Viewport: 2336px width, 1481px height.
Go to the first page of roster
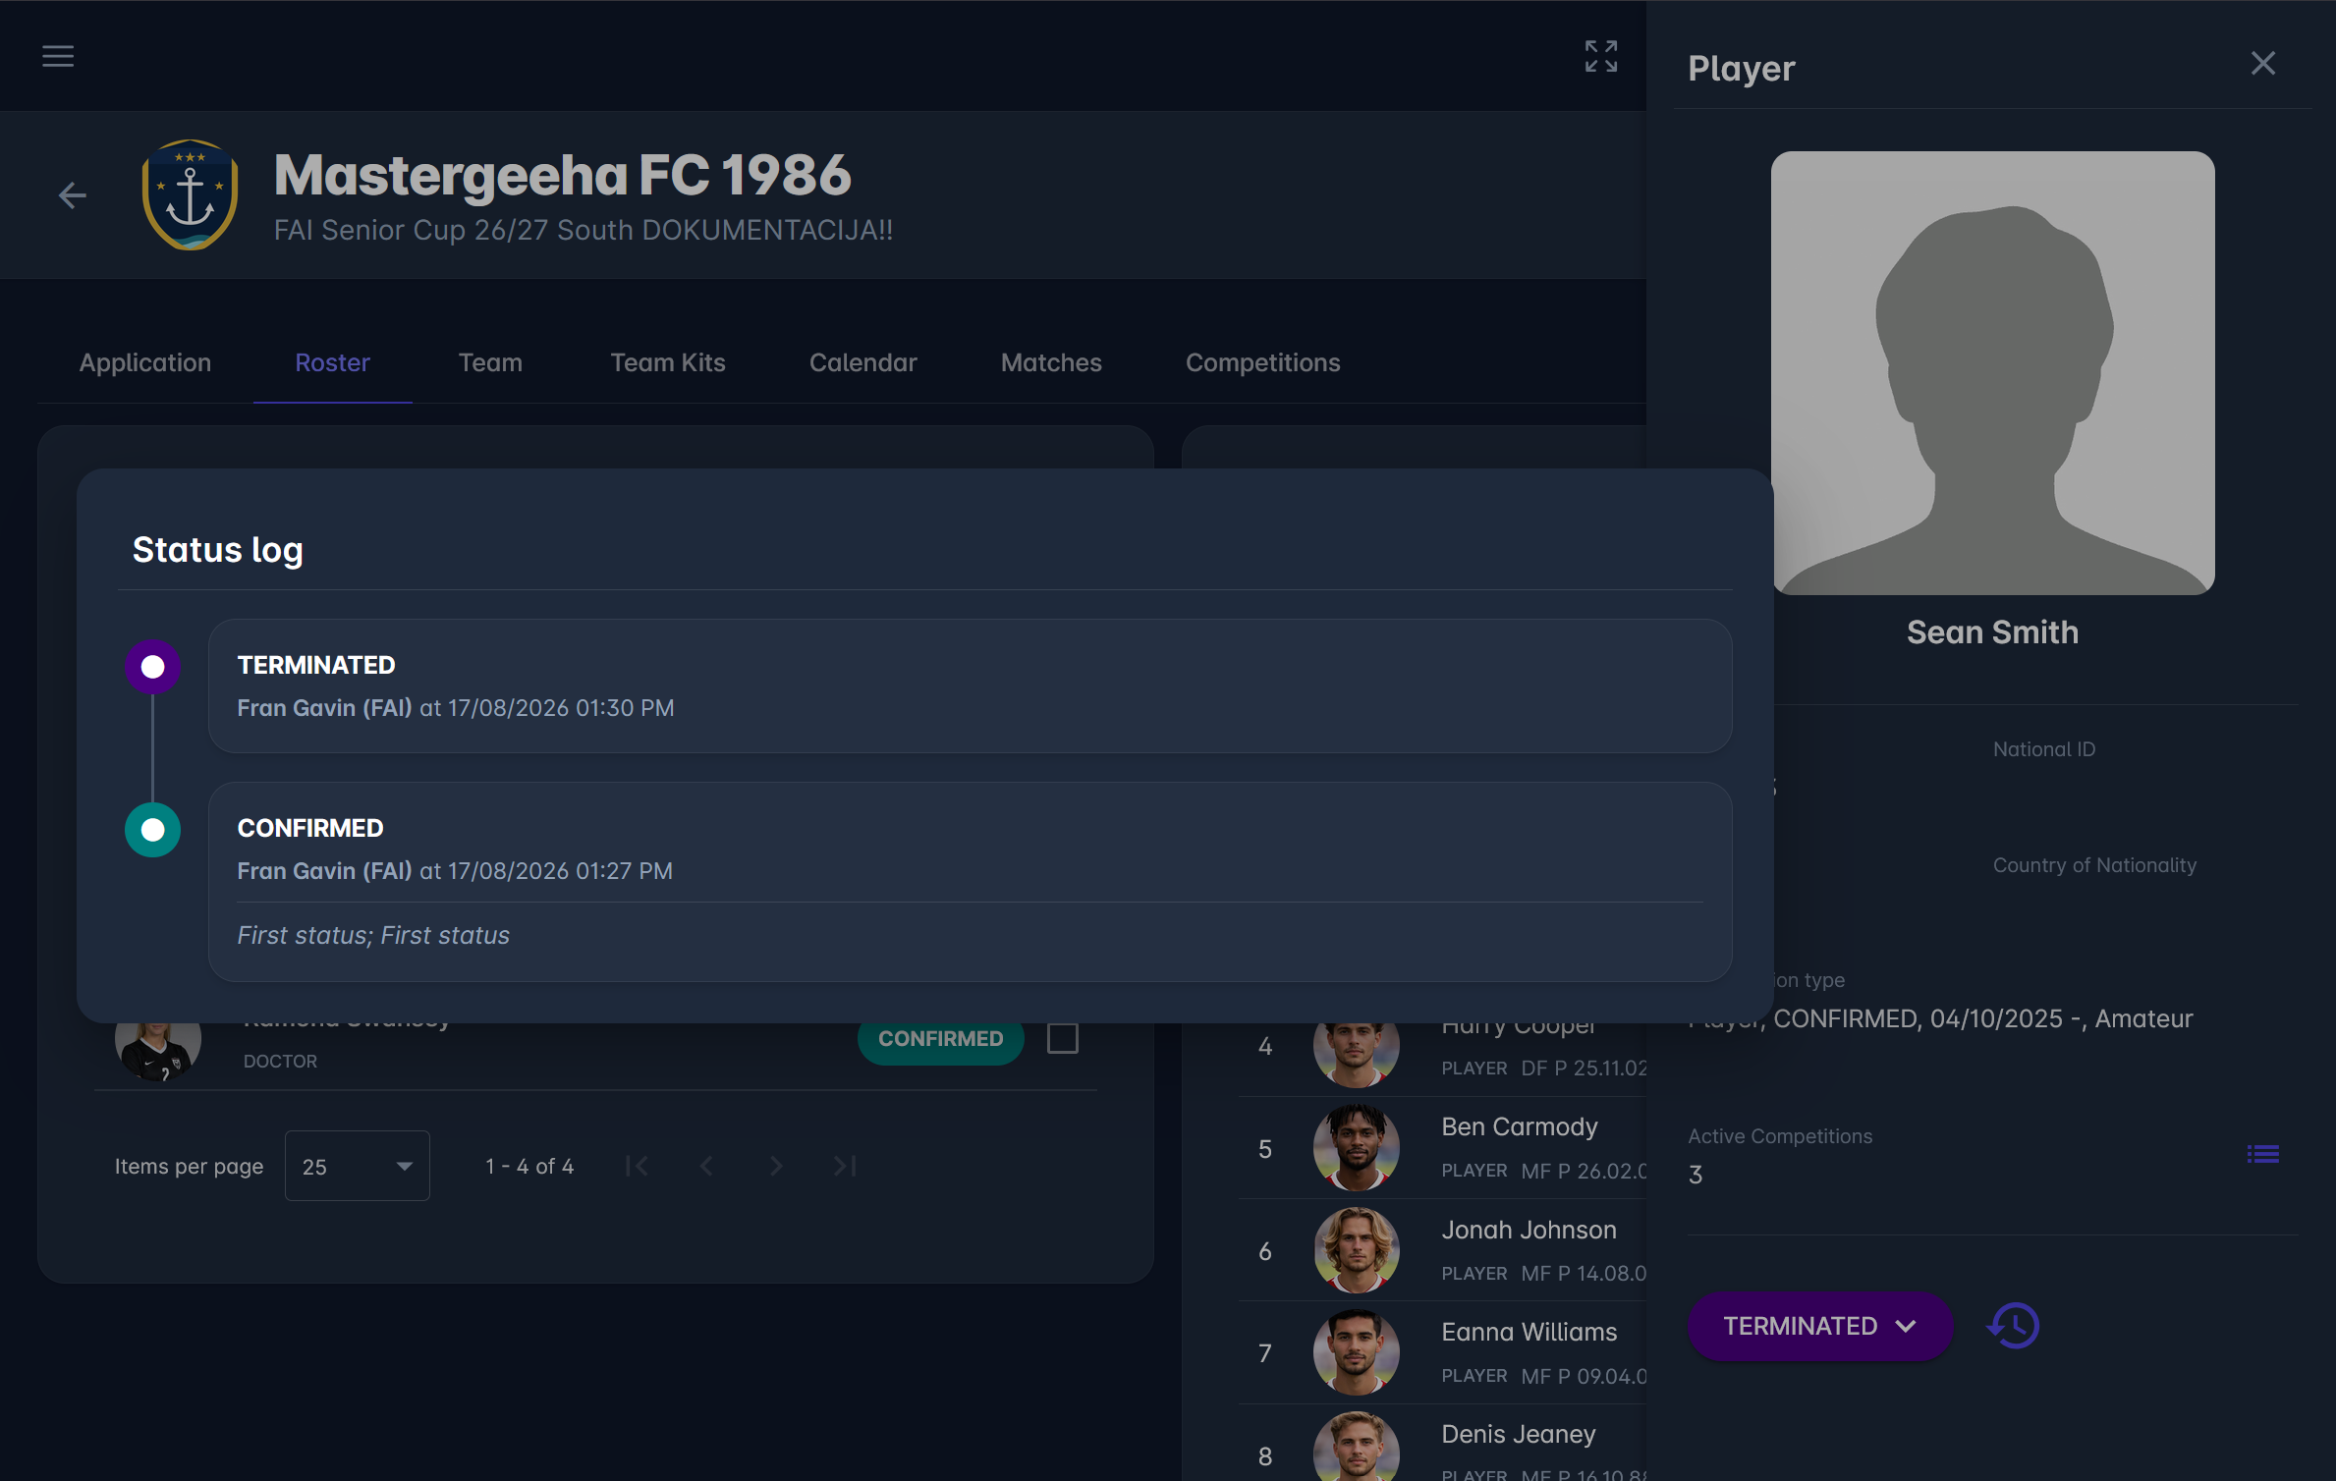tap(637, 1166)
